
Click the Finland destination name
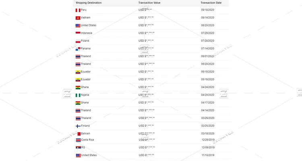85,126
